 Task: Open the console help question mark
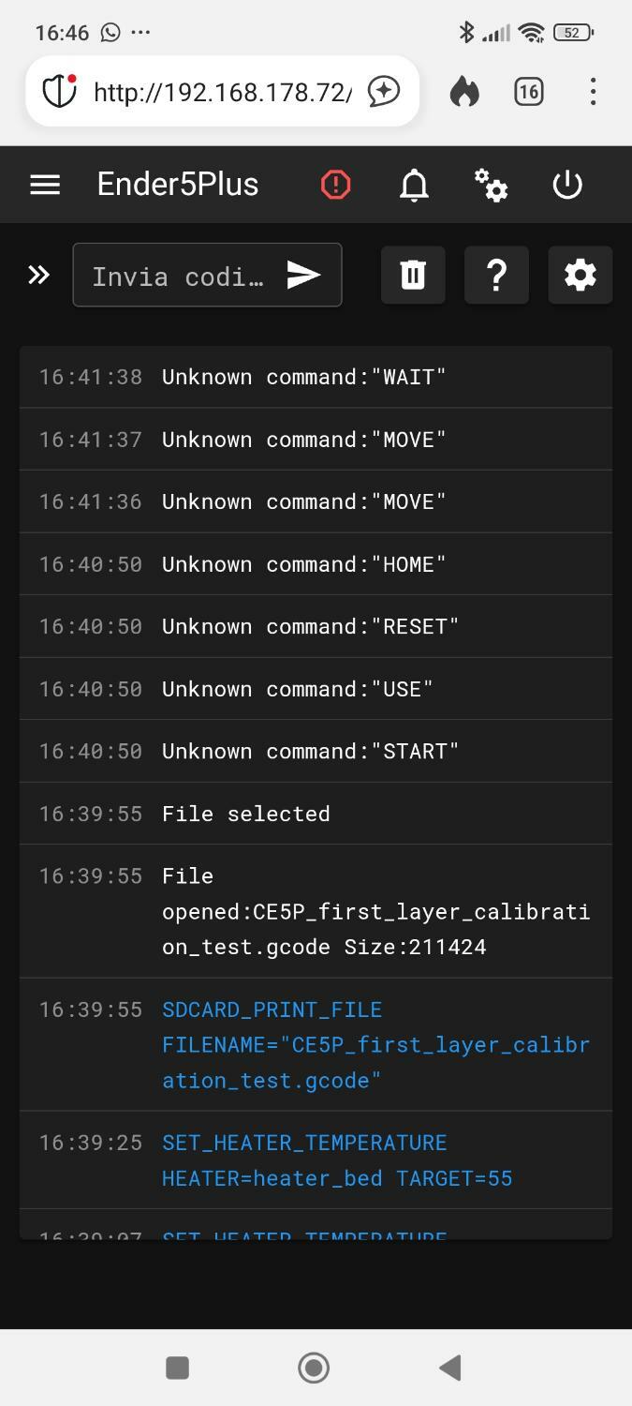496,275
